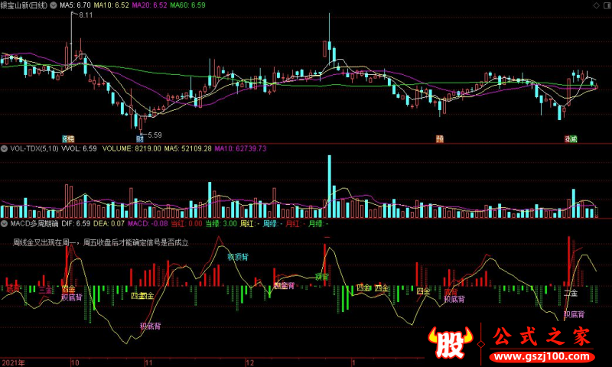The height and width of the screenshot is (367, 612).
Task: Select the DEA: 0.07 value
Action: pyautogui.click(x=109, y=224)
